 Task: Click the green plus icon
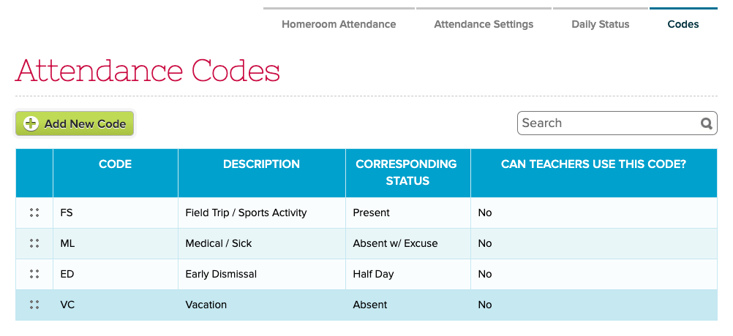(31, 123)
